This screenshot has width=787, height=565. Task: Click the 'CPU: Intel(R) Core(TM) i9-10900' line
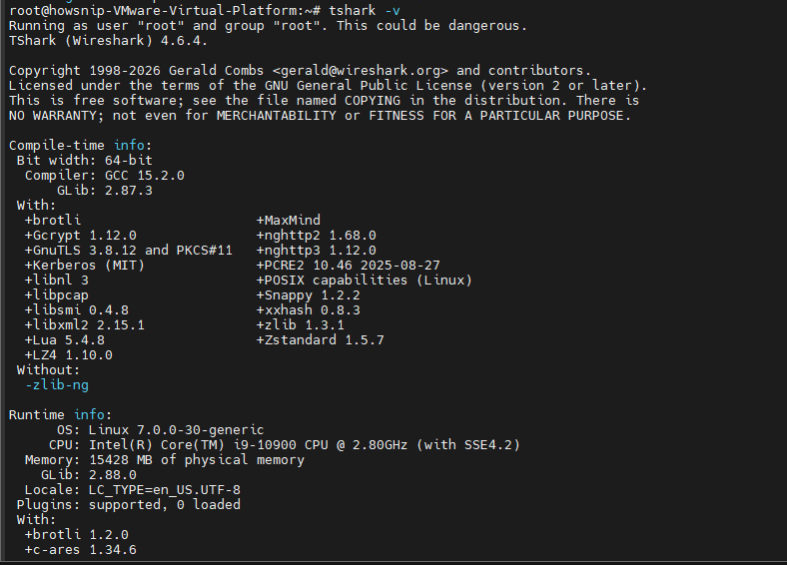click(284, 445)
